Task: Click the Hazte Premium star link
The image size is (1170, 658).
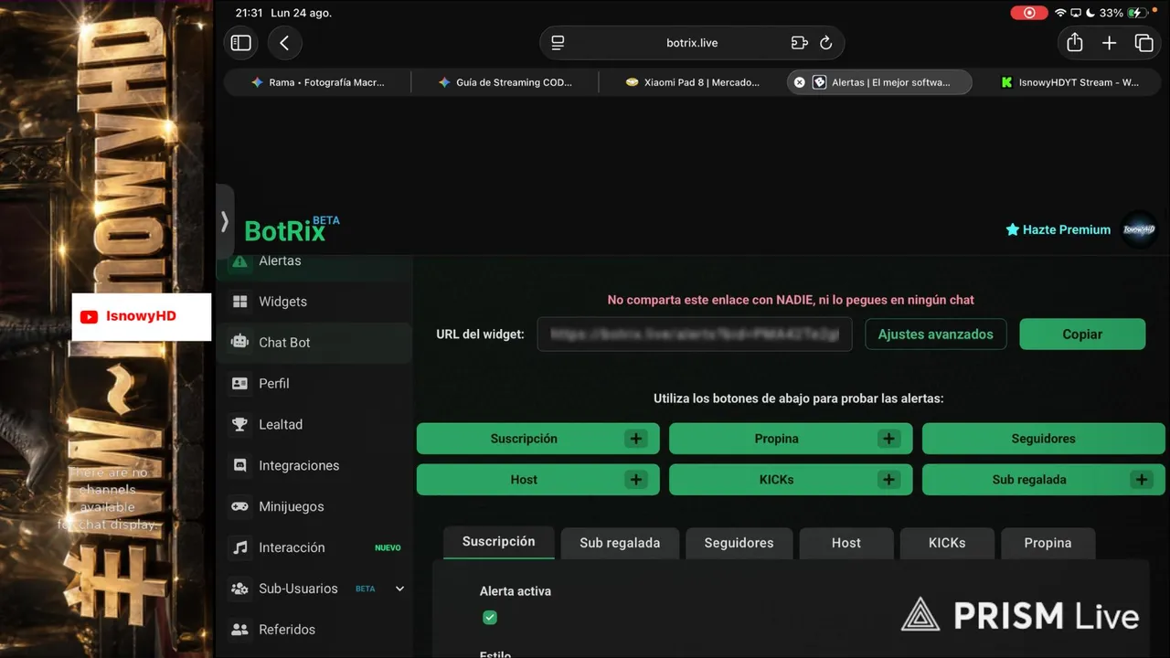Action: point(1058,229)
